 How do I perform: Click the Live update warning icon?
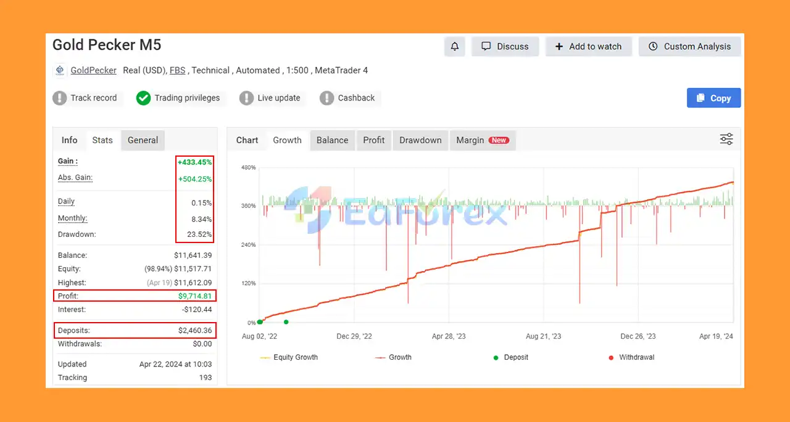246,98
